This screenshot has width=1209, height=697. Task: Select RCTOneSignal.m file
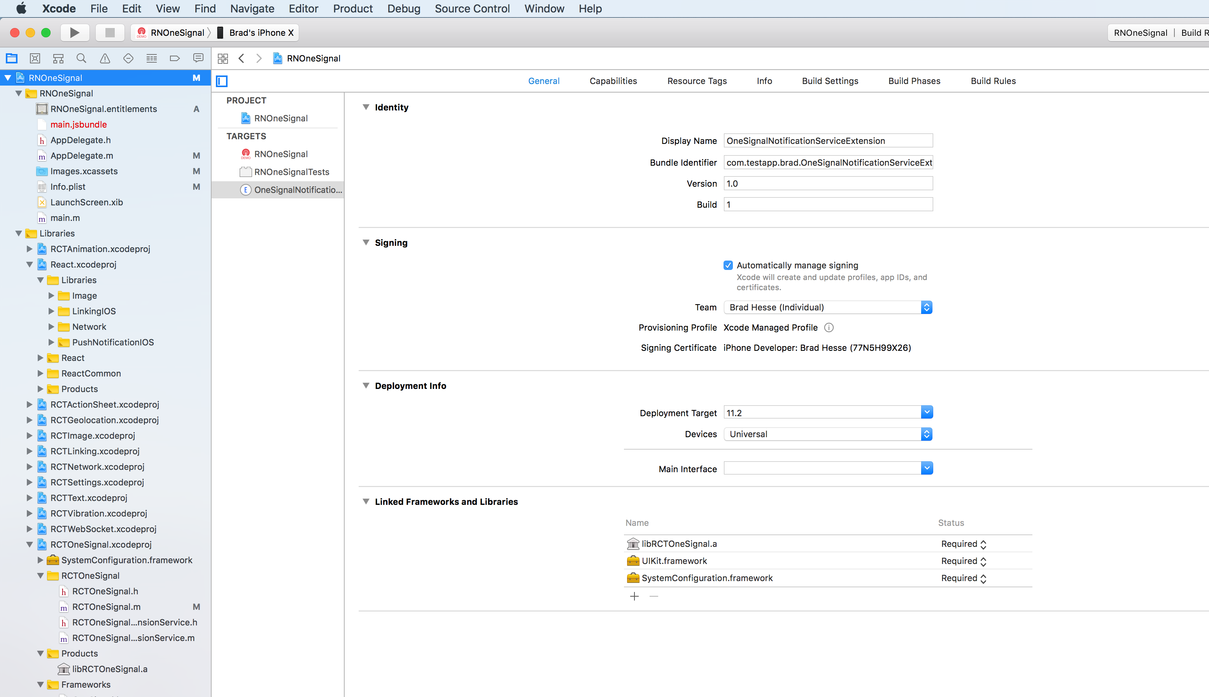106,606
